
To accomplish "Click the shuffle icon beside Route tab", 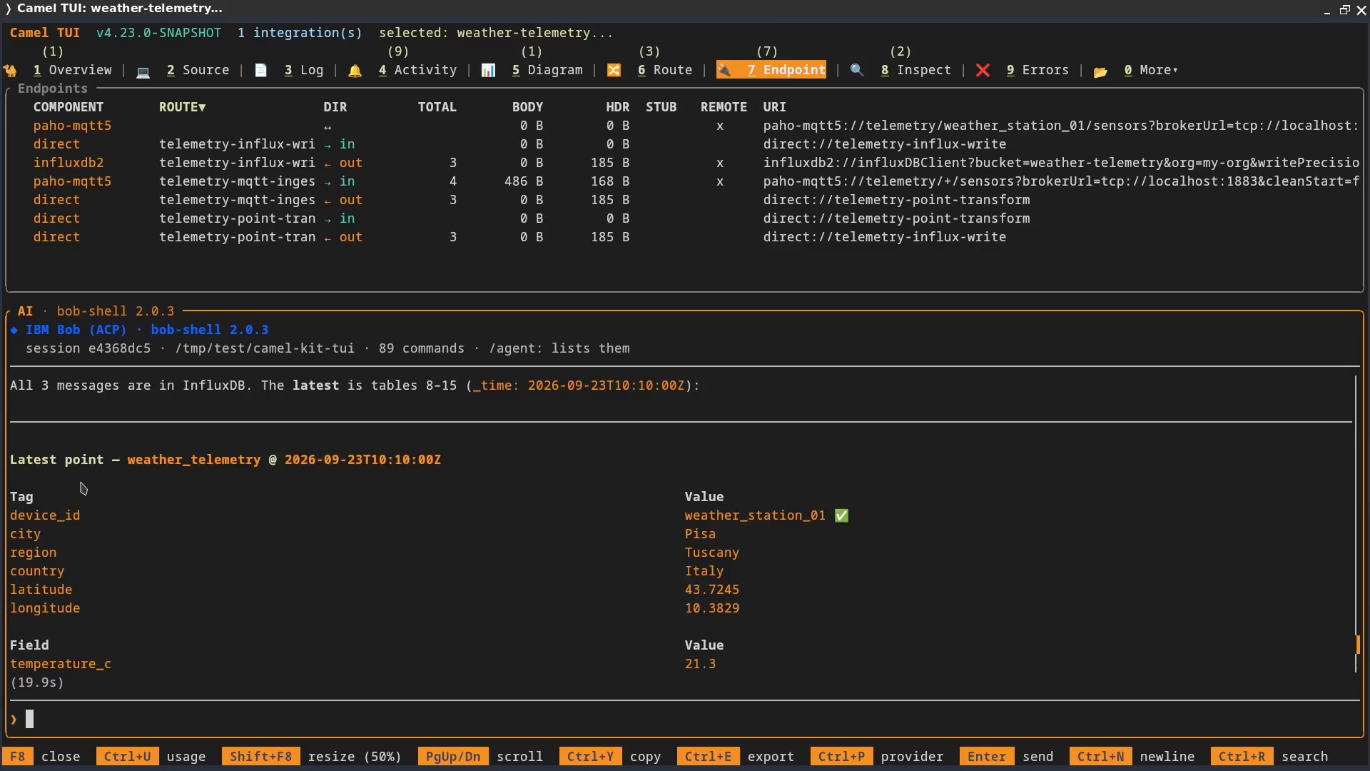I will click(x=614, y=70).
